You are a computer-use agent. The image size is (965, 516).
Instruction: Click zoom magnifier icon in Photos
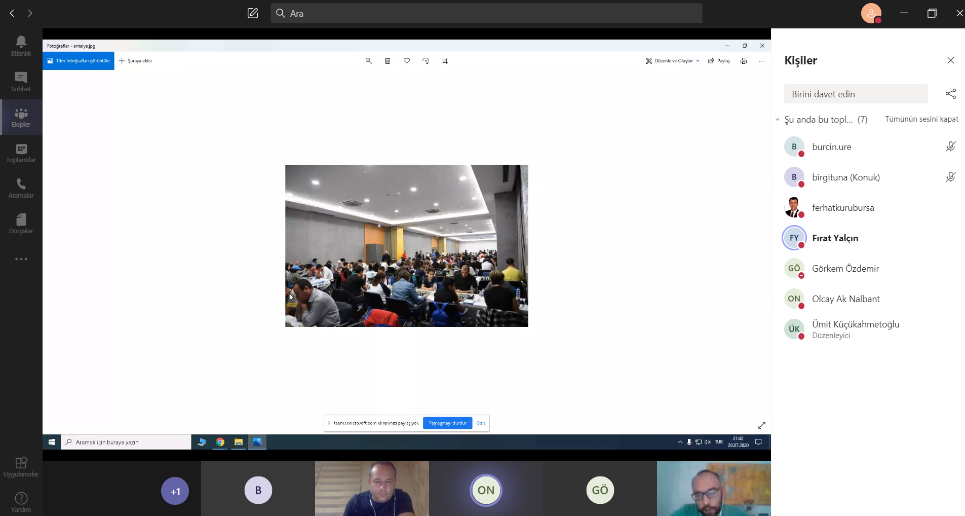pos(369,61)
